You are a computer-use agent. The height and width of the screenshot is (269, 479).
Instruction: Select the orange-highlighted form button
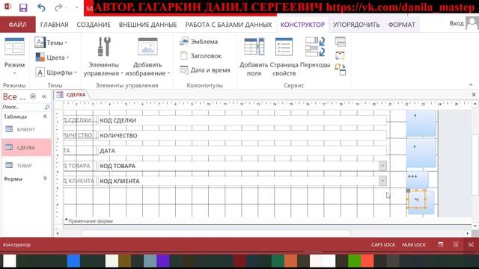417,200
